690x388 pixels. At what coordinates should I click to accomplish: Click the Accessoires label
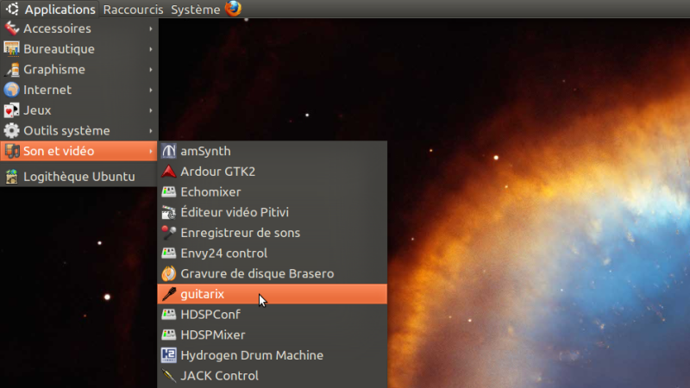click(x=57, y=28)
